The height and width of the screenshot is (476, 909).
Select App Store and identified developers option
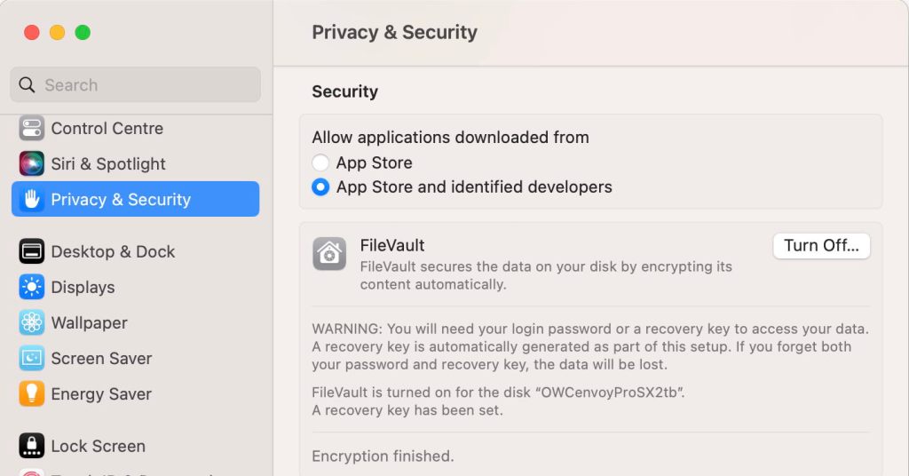click(x=320, y=187)
